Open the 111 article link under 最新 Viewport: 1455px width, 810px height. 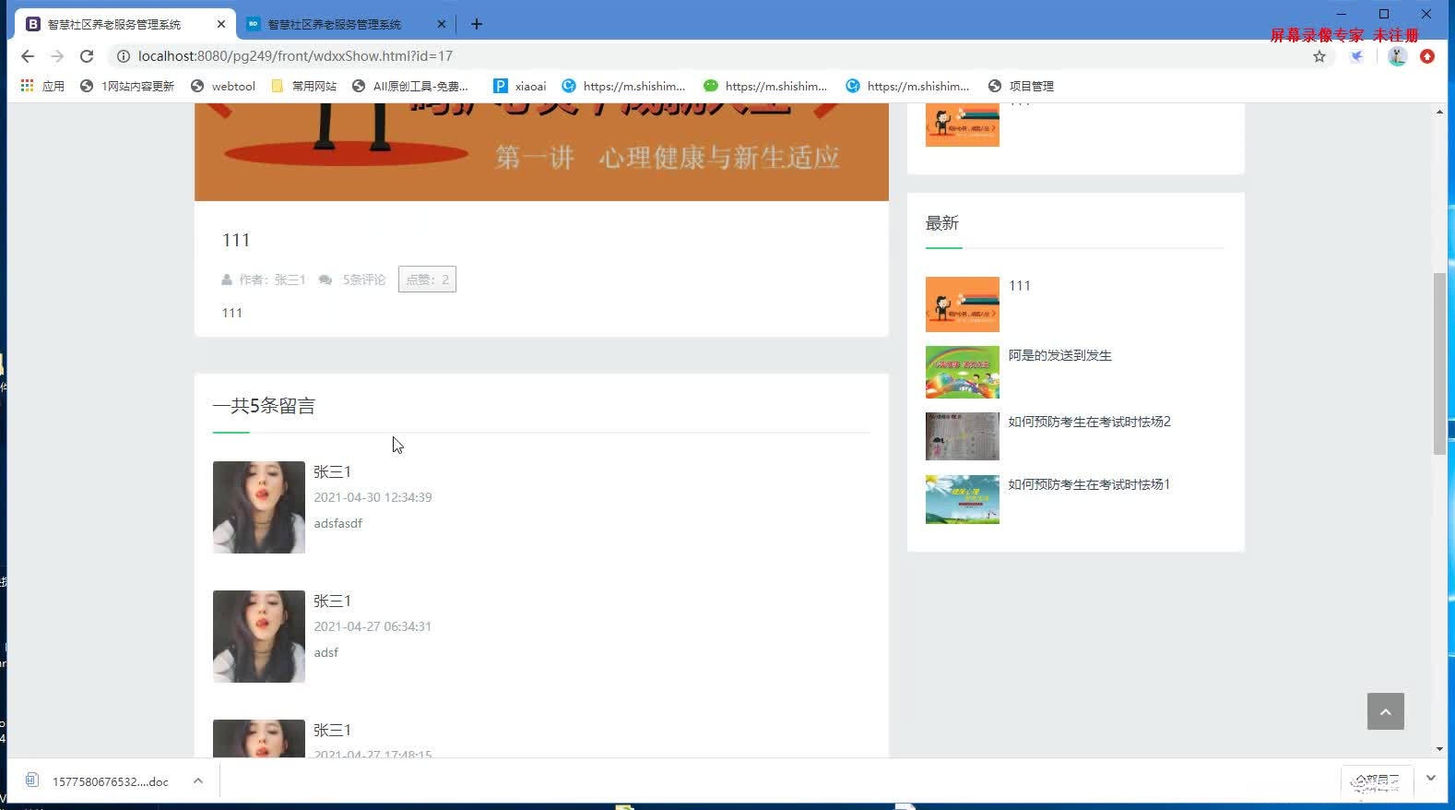pyautogui.click(x=1019, y=286)
